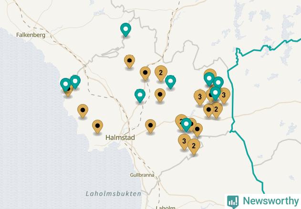Click the leftmost teal pin at the coast
This screenshot has height=209, width=301.
[x=65, y=85]
